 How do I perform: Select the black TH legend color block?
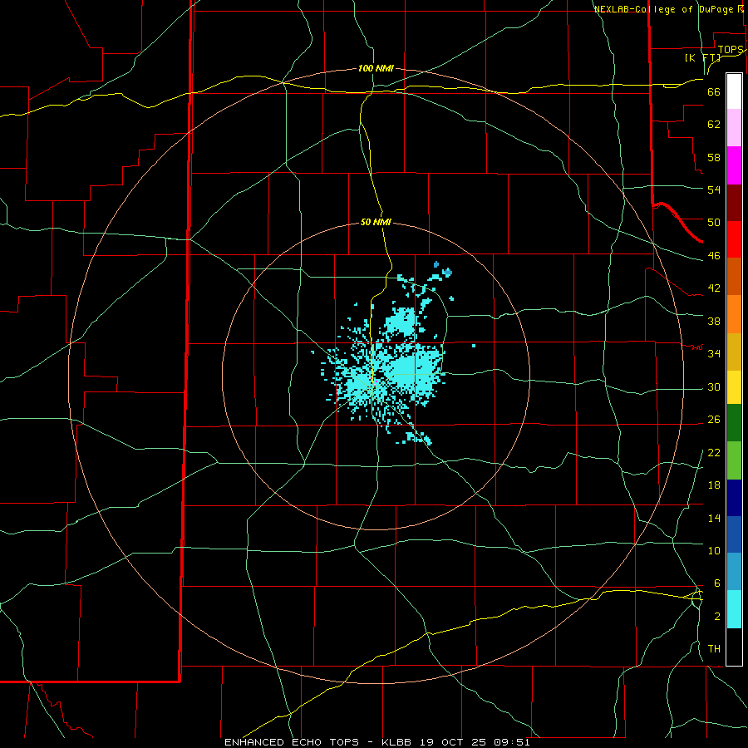click(x=734, y=647)
